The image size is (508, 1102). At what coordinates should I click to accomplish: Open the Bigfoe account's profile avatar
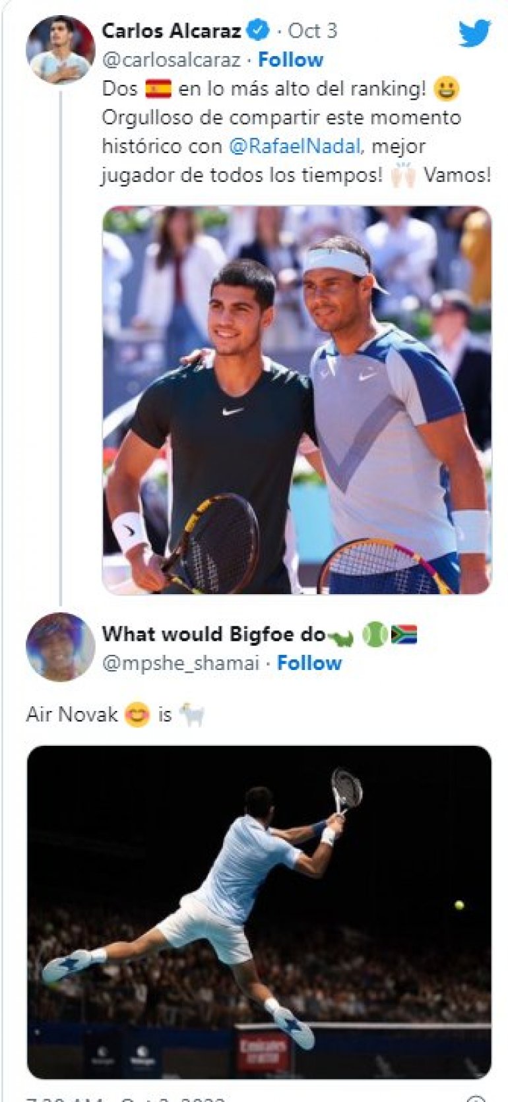coord(60,646)
